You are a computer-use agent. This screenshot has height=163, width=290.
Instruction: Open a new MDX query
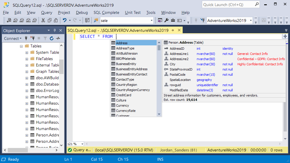point(15,21)
